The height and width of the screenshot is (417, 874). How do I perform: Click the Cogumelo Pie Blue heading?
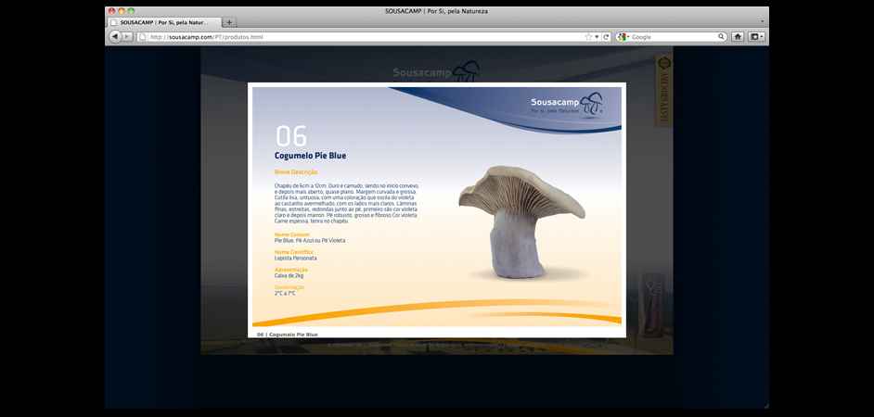pyautogui.click(x=310, y=156)
